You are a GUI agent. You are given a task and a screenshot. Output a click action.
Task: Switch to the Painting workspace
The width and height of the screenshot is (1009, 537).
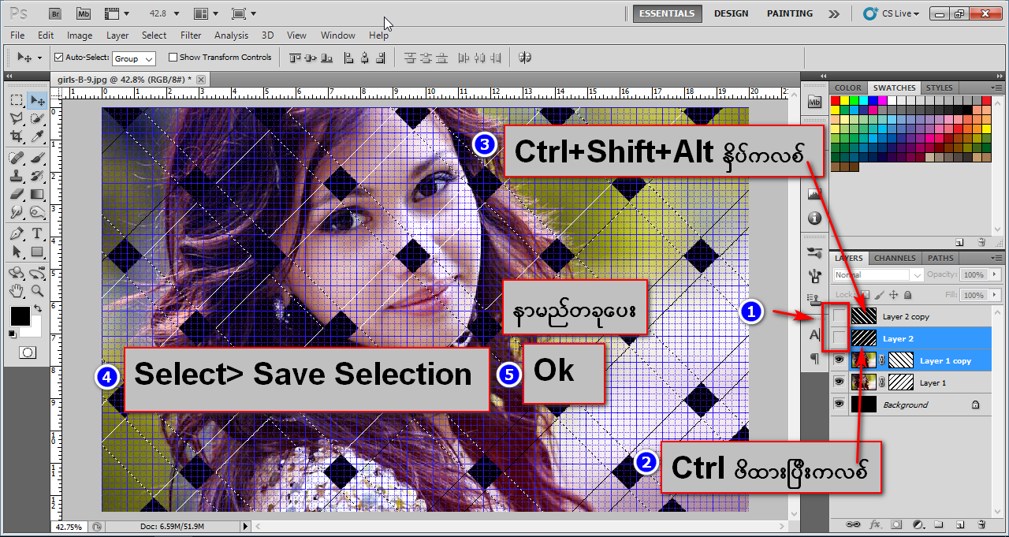(x=789, y=13)
